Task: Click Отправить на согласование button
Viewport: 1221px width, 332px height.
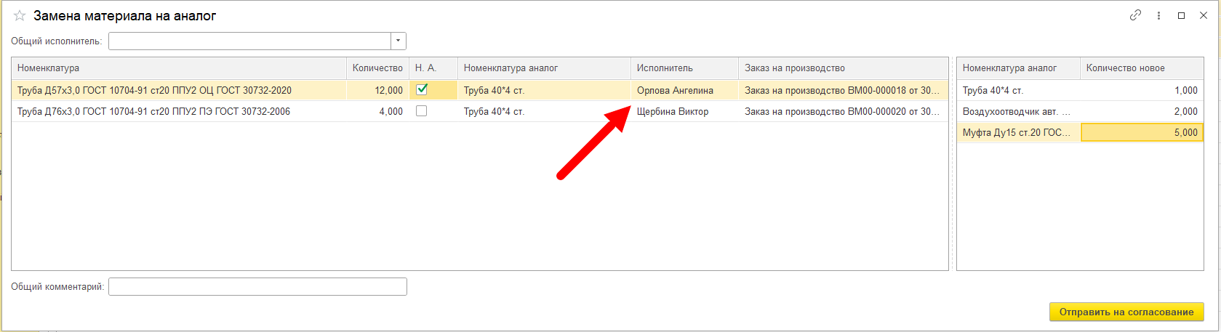Action: 1126,312
